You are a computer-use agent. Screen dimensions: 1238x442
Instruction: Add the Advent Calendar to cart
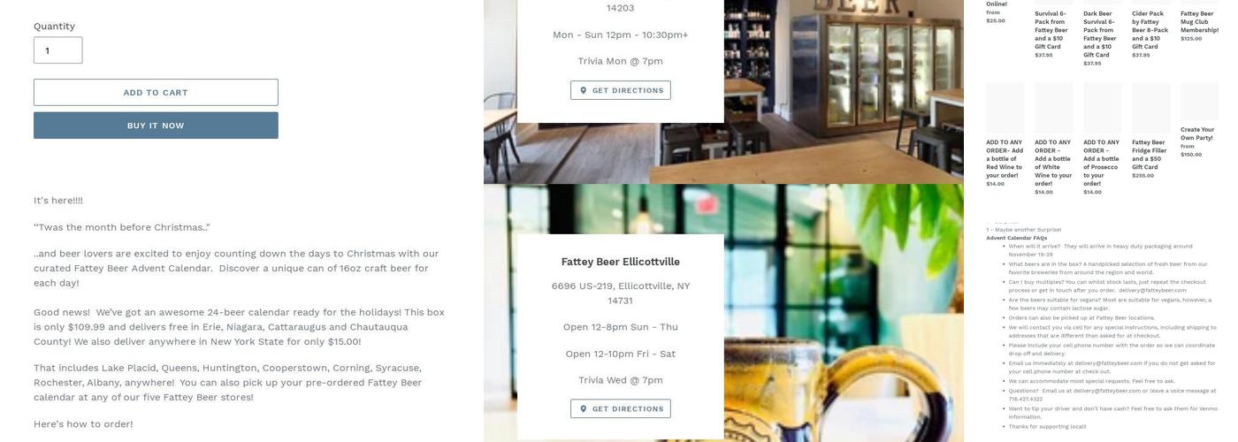tap(156, 92)
